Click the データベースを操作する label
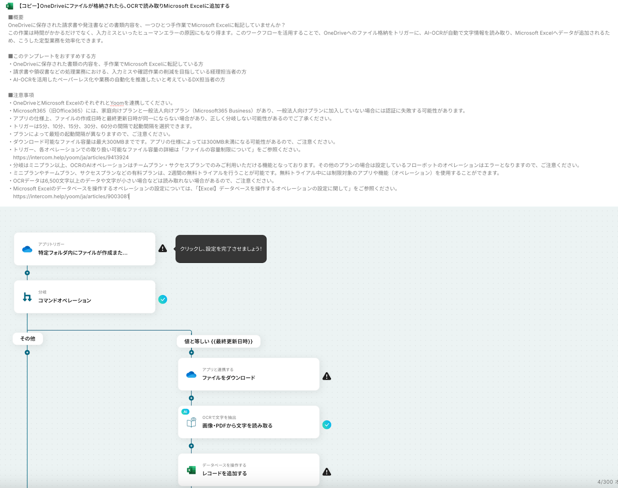Image resolution: width=618 pixels, height=488 pixels. [224, 465]
